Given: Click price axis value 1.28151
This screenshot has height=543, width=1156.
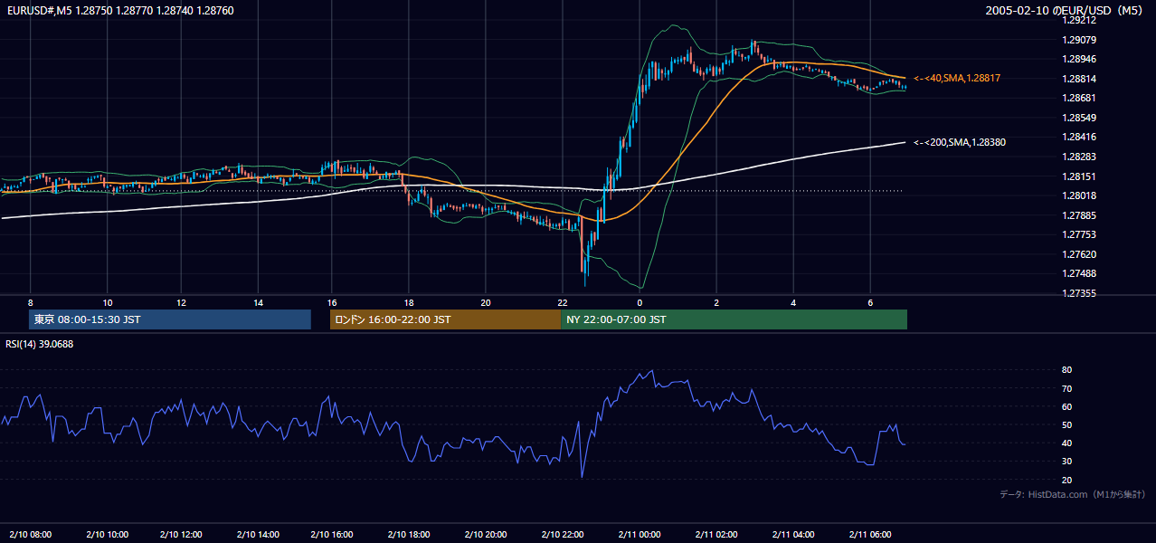Looking at the screenshot, I should [1080, 176].
